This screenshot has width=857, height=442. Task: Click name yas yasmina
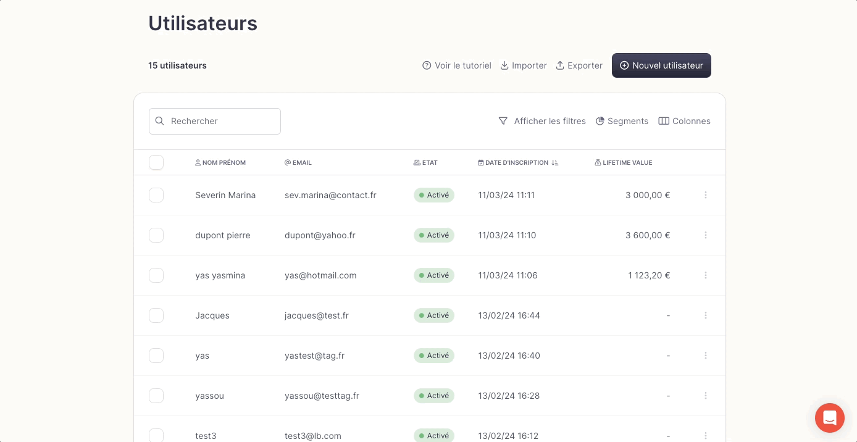click(x=220, y=275)
